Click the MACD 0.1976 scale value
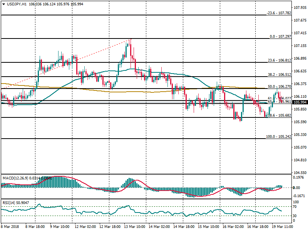308x231 pixels. click(x=299, y=178)
